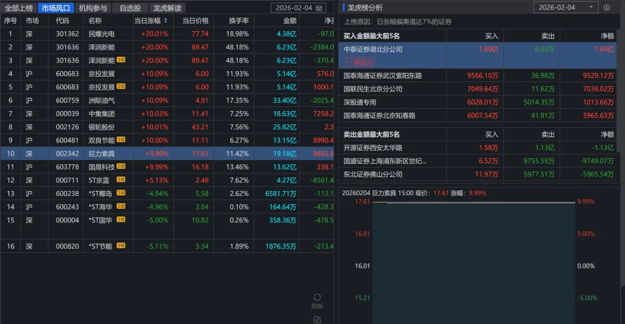Click the 国泰海通证券武汉紫阳东路 broker link
The image size is (625, 324).
pyautogui.click(x=383, y=76)
